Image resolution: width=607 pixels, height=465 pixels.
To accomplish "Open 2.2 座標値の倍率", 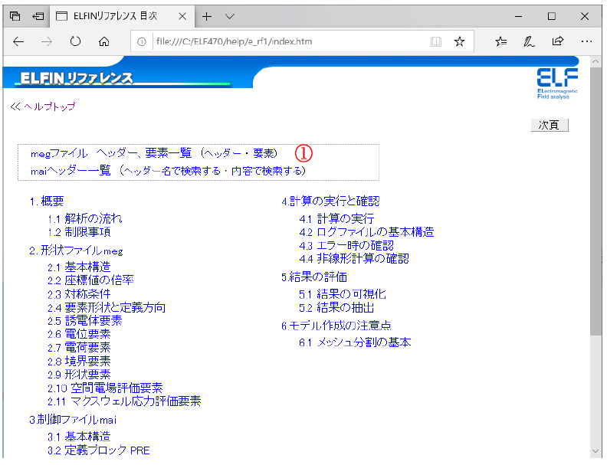I will (90, 280).
